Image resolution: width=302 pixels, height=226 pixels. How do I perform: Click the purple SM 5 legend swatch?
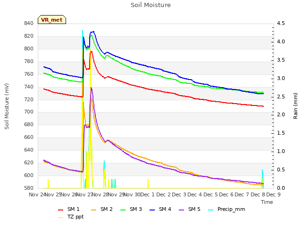pos(181,210)
